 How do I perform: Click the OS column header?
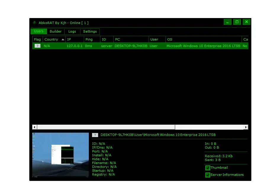pos(203,39)
